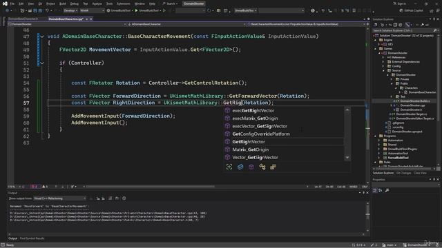Image resolution: width=442 pixels, height=248 pixels.
Task: Toggle the fifth IntelliSense filter icon
Action: (x=273, y=167)
